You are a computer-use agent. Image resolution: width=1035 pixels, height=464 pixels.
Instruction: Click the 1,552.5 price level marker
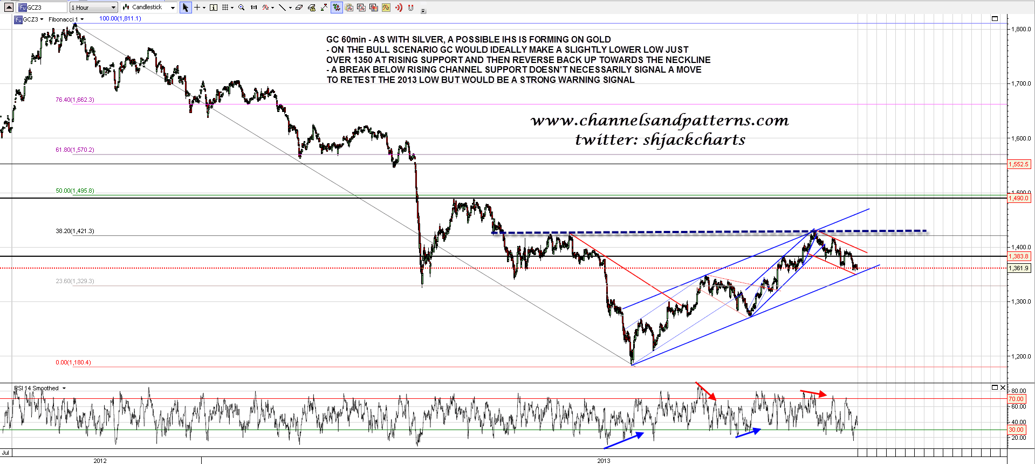click(x=1019, y=164)
